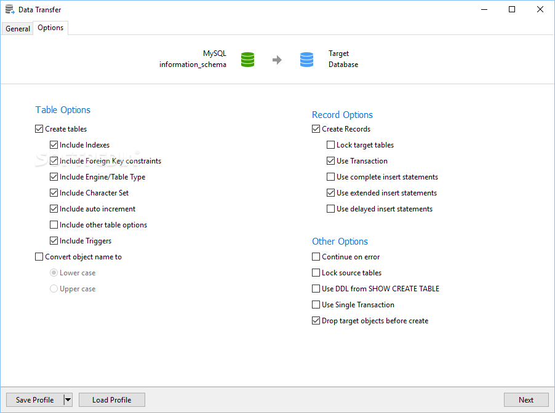Check Use Single Transaction

pyautogui.click(x=316, y=304)
